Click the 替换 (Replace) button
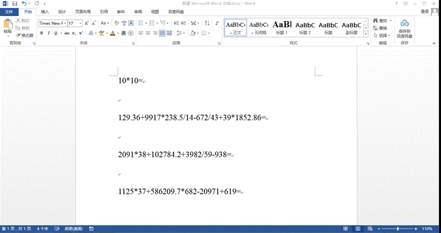441x233 pixels. tap(380, 28)
